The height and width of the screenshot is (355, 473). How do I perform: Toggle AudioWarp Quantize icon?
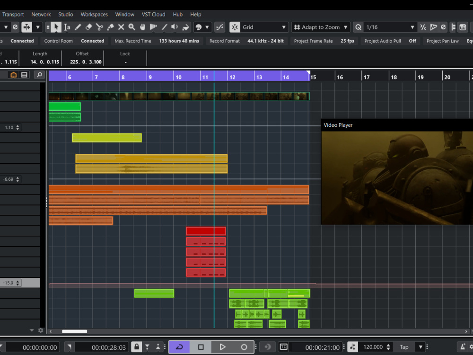(433, 27)
